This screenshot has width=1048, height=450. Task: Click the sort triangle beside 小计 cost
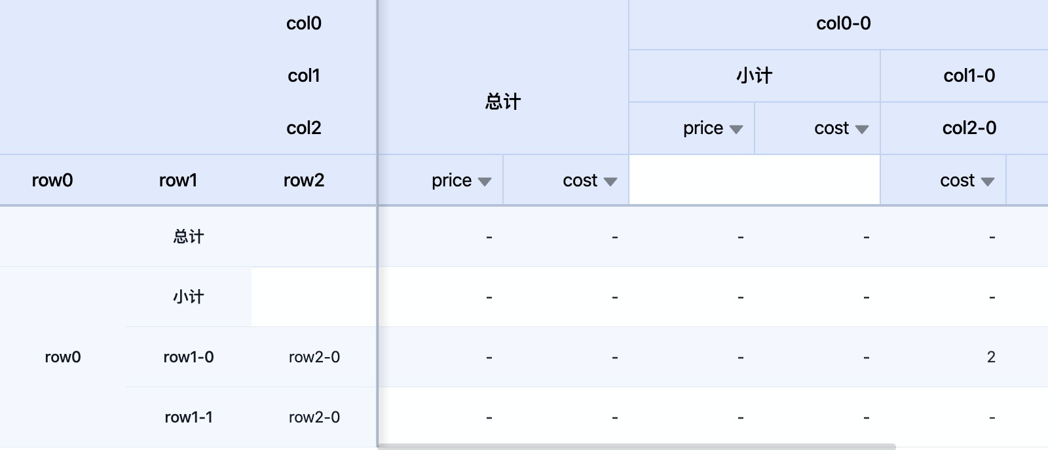click(x=865, y=128)
